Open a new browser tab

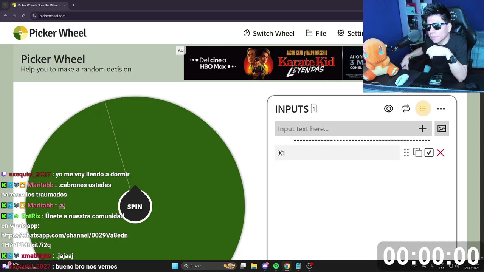(x=73, y=5)
